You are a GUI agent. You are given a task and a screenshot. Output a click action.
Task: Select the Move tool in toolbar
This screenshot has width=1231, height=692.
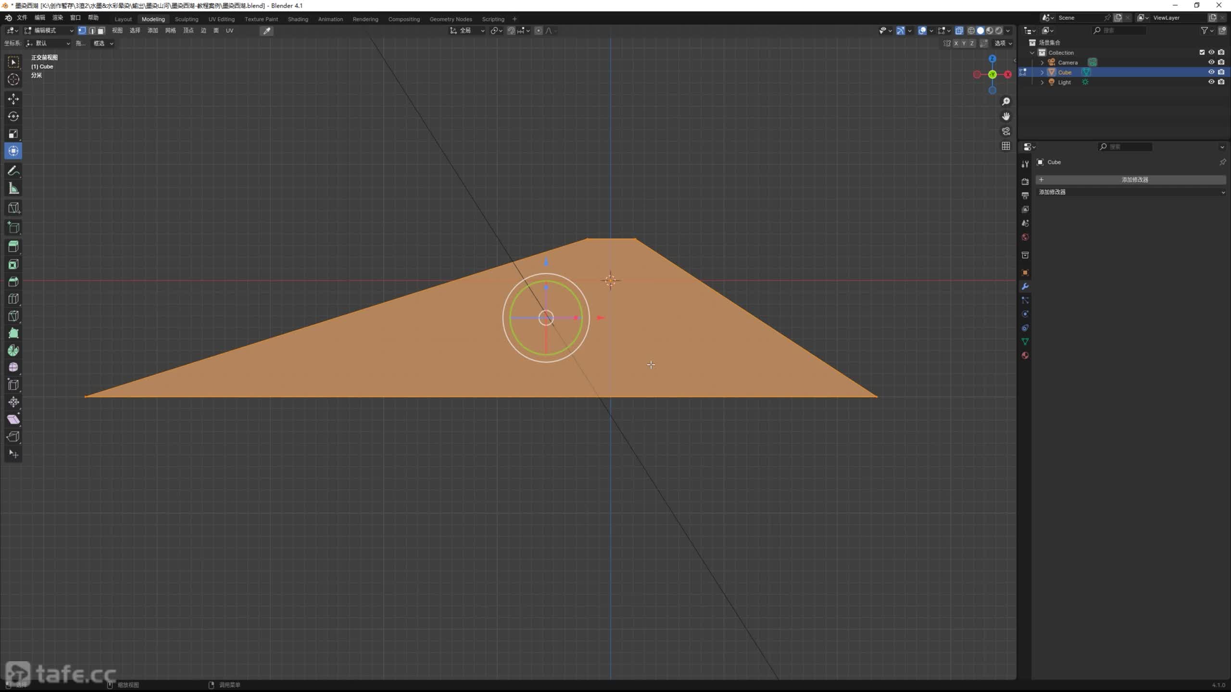point(13,99)
